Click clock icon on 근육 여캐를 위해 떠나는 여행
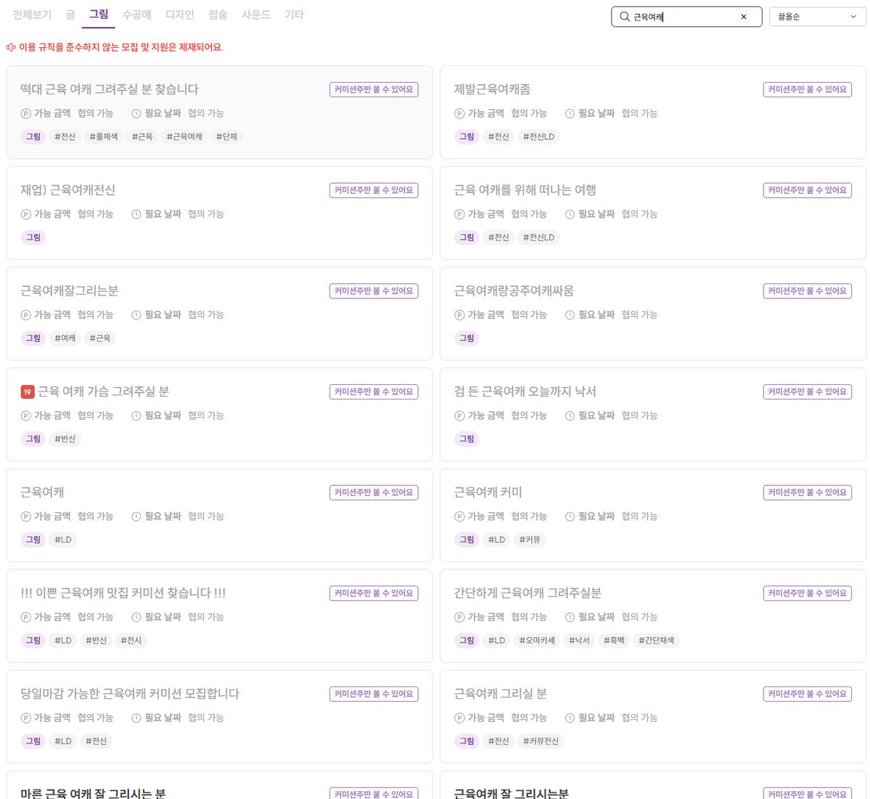The image size is (870, 799). coord(570,214)
